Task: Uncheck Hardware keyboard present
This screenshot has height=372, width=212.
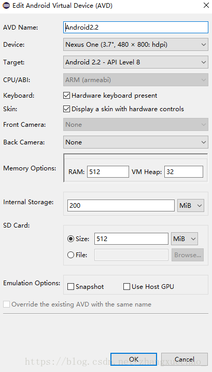Action: (x=66, y=96)
